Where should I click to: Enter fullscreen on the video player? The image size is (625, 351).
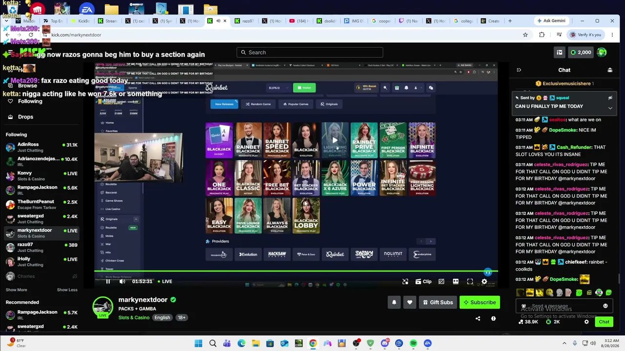[x=470, y=281]
